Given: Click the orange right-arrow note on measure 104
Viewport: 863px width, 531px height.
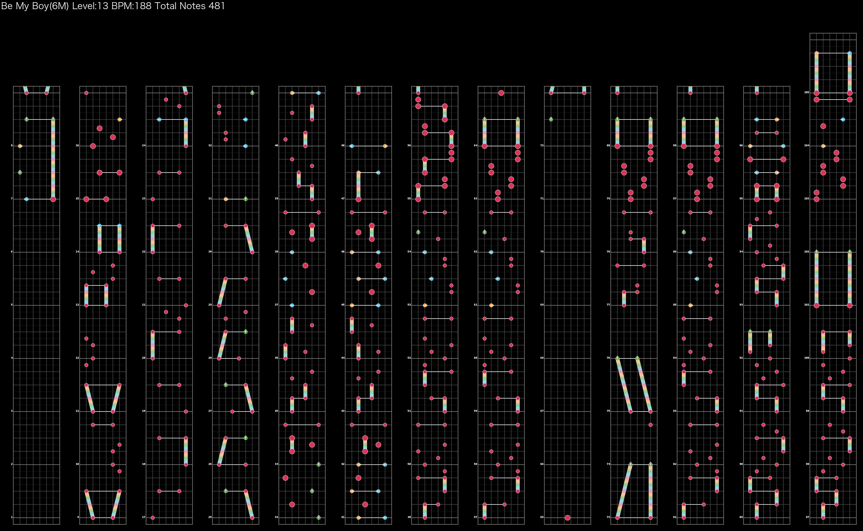Looking at the screenshot, I should pyautogui.click(x=823, y=146).
